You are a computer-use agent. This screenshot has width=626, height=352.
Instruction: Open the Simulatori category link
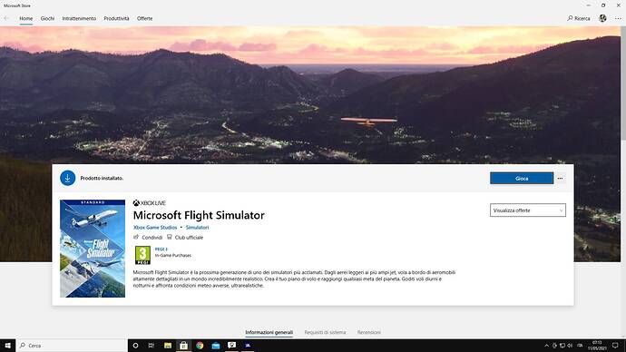(197, 228)
